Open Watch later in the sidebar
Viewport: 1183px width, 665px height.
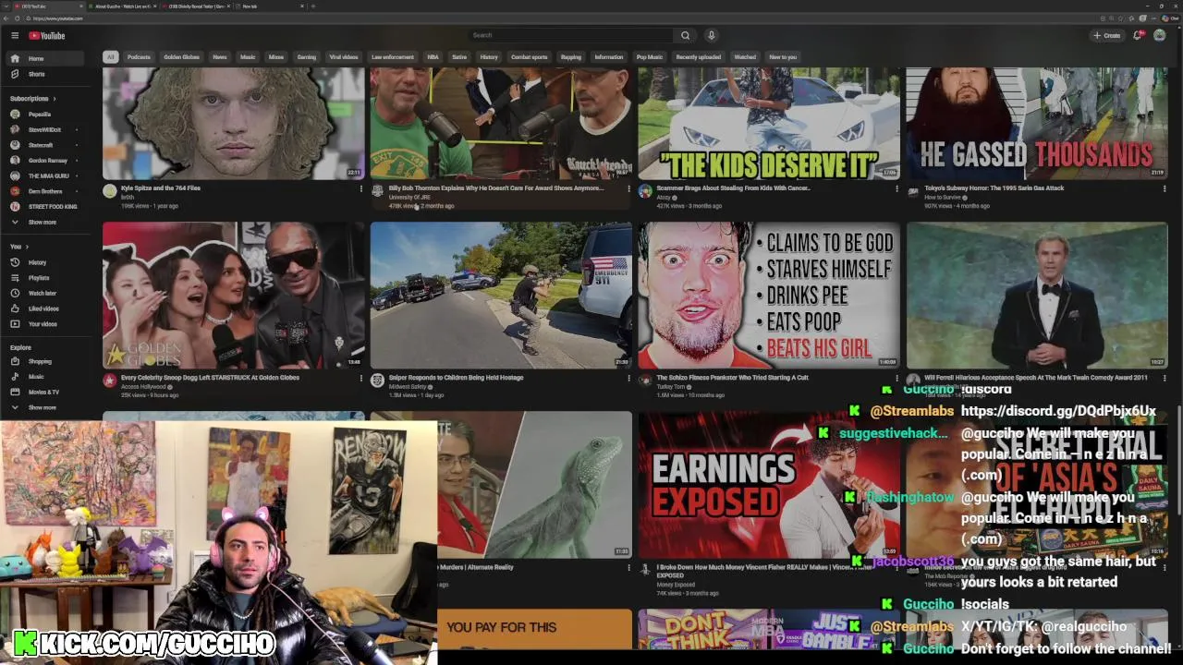[x=46, y=293]
